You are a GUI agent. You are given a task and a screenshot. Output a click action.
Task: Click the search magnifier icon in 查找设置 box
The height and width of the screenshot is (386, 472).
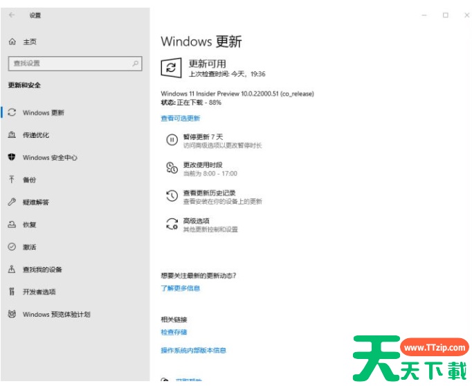[x=136, y=63]
